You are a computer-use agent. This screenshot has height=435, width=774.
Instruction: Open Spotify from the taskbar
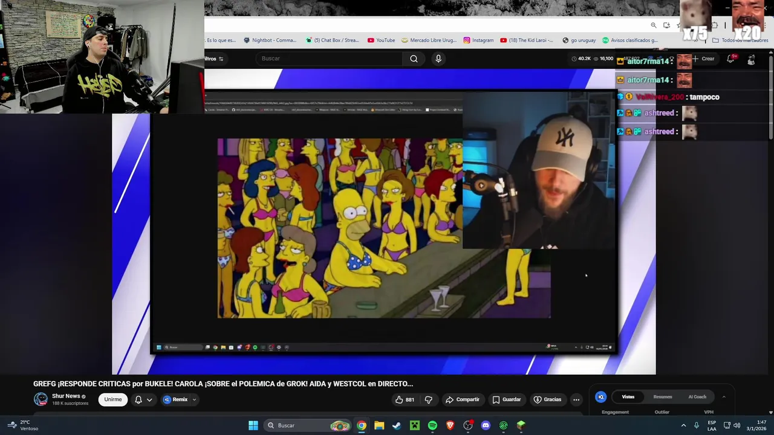[432, 425]
